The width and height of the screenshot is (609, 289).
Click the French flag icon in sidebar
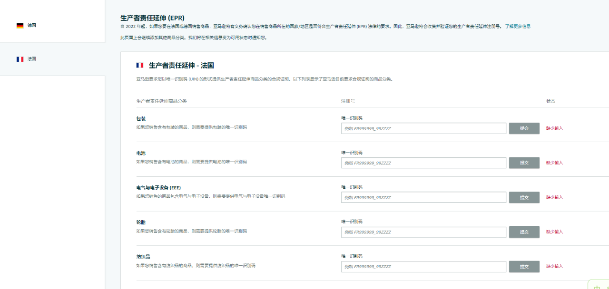click(x=20, y=59)
